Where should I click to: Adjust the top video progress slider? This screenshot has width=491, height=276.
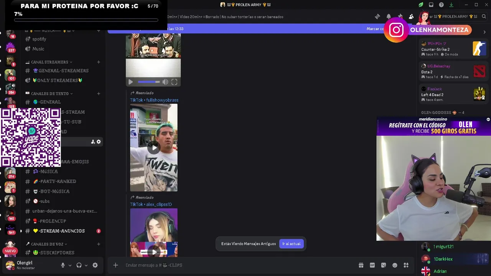click(x=148, y=82)
